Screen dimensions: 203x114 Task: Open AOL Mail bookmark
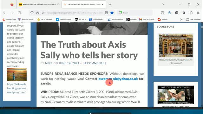(81, 19)
